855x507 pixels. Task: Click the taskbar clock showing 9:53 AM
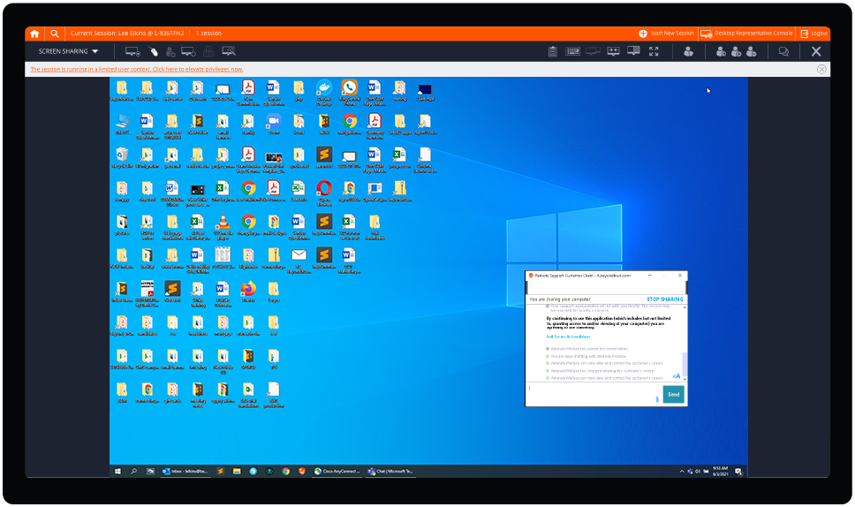(x=721, y=472)
